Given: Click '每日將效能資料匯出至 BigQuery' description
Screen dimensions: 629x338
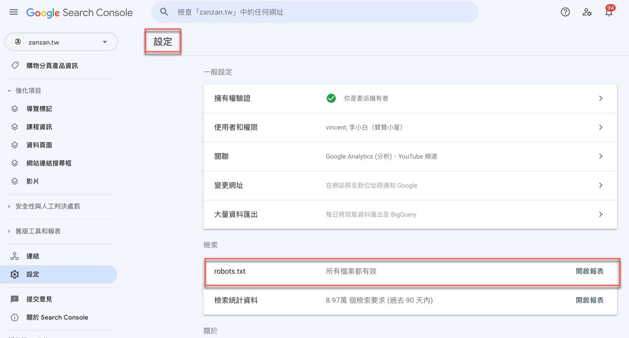Looking at the screenshot, I should click(371, 214).
